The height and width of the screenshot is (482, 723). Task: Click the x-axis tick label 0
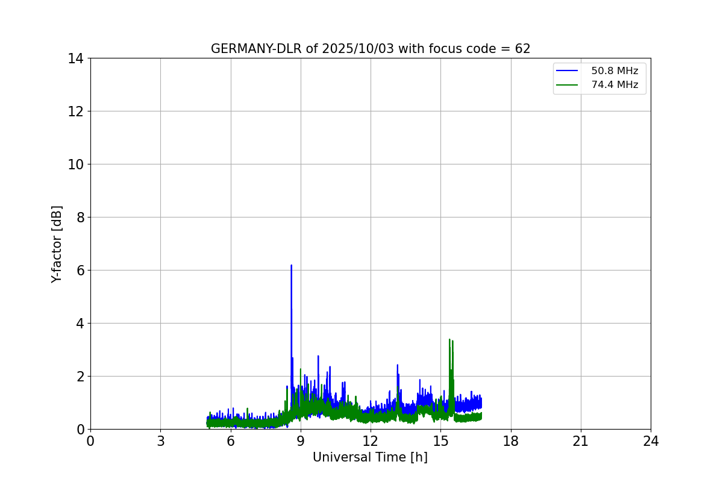[90, 441]
